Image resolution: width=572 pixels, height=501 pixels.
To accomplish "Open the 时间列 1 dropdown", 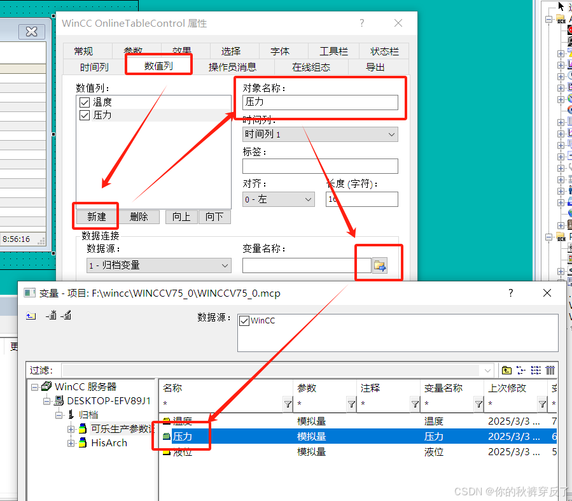I will [x=391, y=134].
